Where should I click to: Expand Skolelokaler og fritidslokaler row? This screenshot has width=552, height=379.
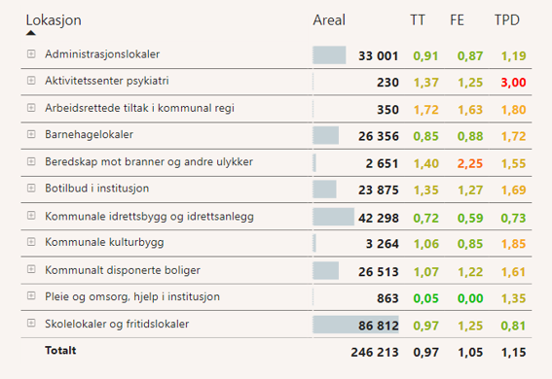tap(31, 324)
